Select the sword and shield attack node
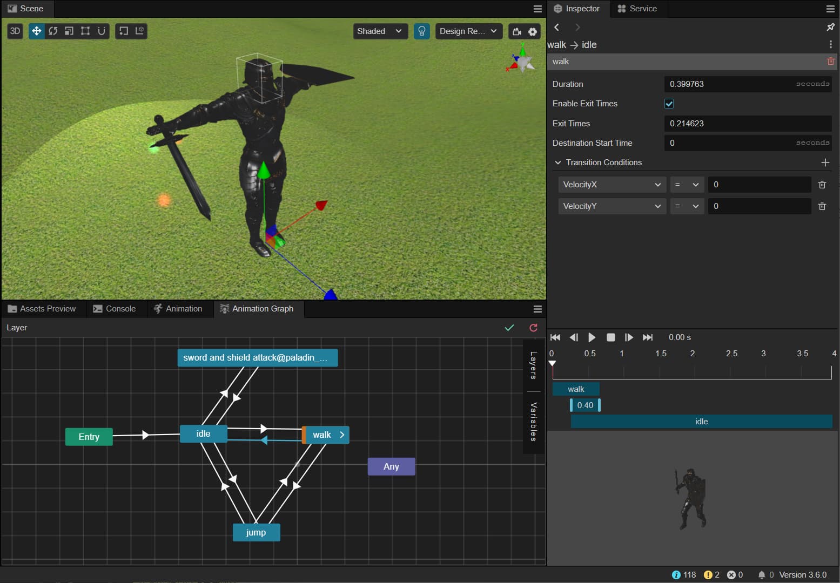This screenshot has height=583, width=840. pyautogui.click(x=258, y=358)
